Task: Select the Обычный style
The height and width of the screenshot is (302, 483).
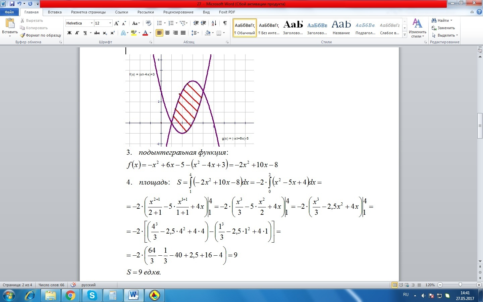Action: tap(245, 28)
